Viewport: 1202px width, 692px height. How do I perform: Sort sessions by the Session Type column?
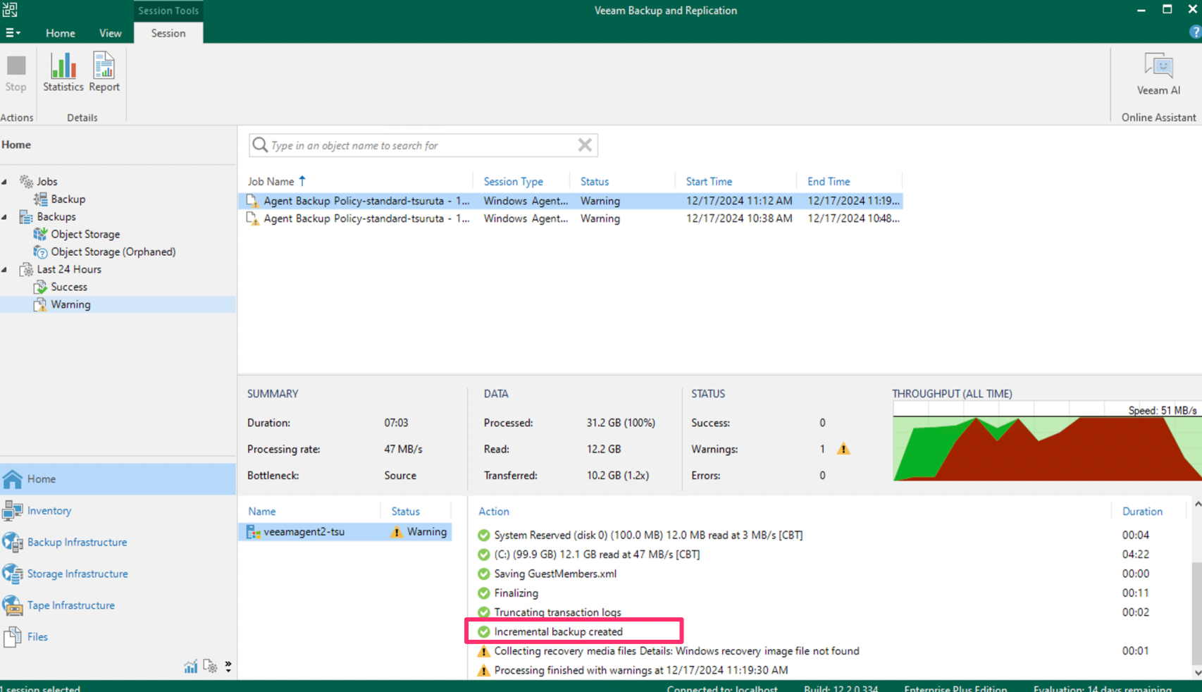click(514, 182)
